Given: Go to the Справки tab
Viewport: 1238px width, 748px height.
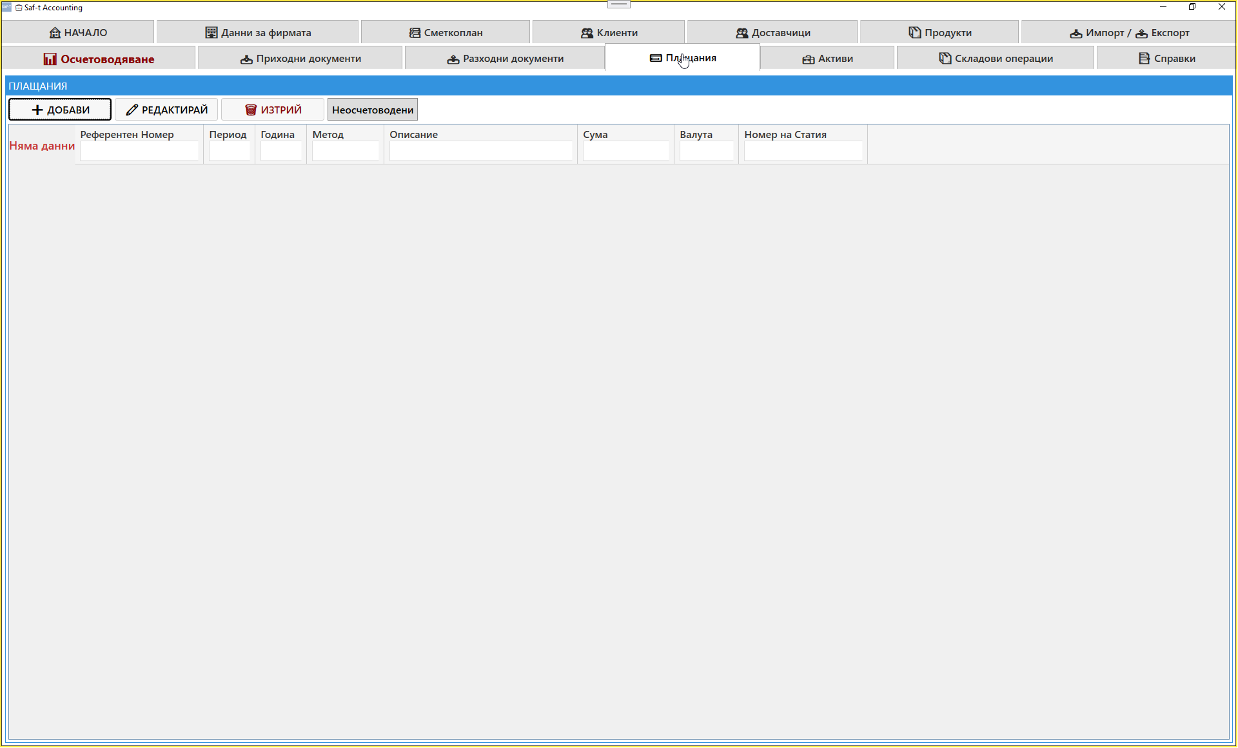Looking at the screenshot, I should (1166, 58).
